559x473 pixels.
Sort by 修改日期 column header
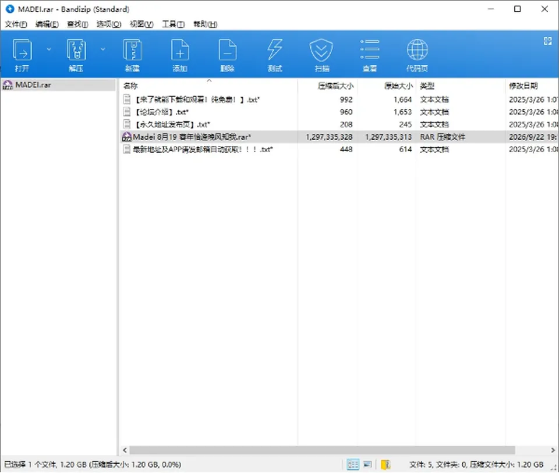[x=523, y=86]
